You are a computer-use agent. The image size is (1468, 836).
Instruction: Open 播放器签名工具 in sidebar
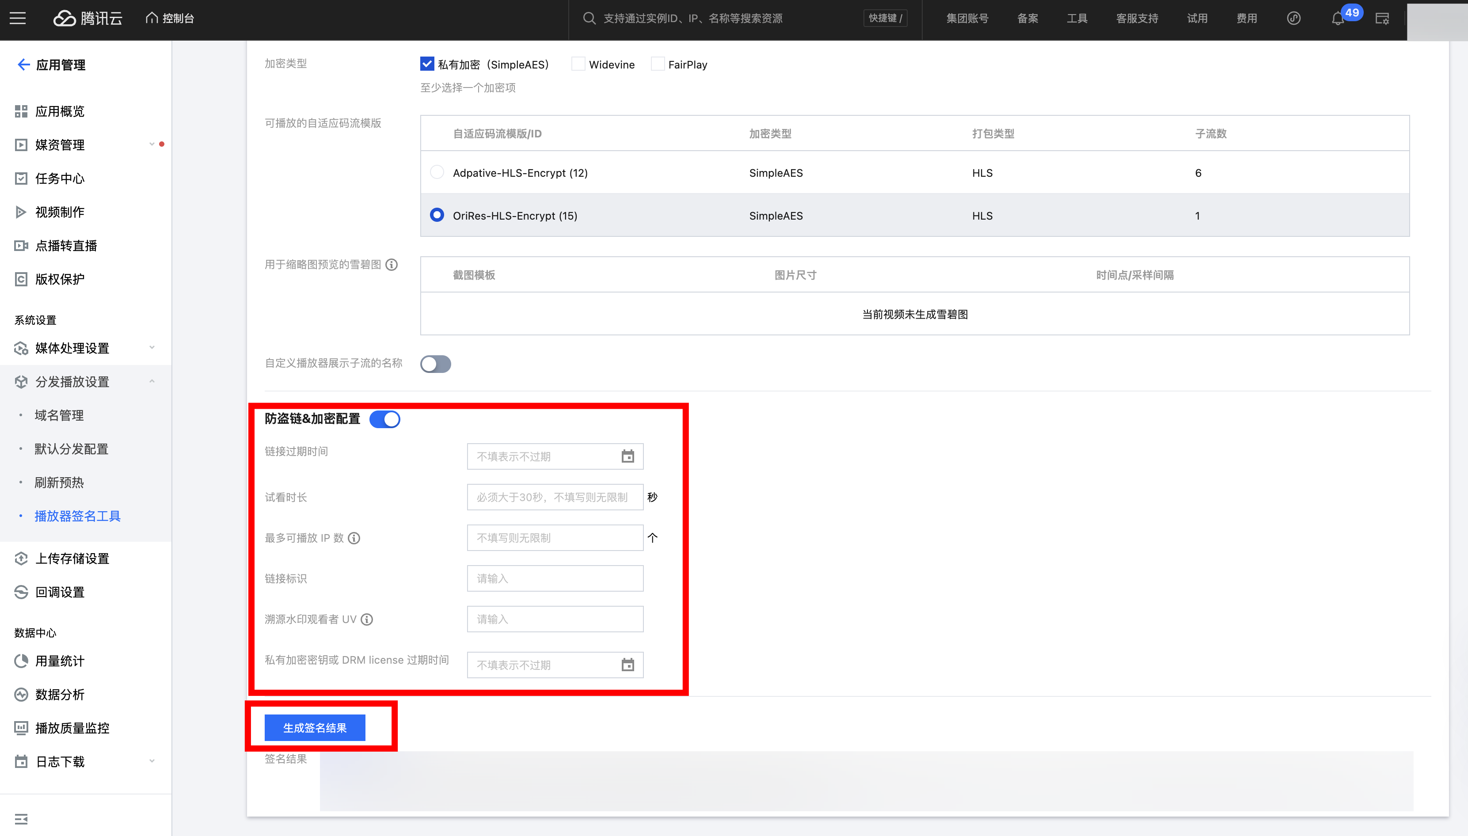(77, 516)
